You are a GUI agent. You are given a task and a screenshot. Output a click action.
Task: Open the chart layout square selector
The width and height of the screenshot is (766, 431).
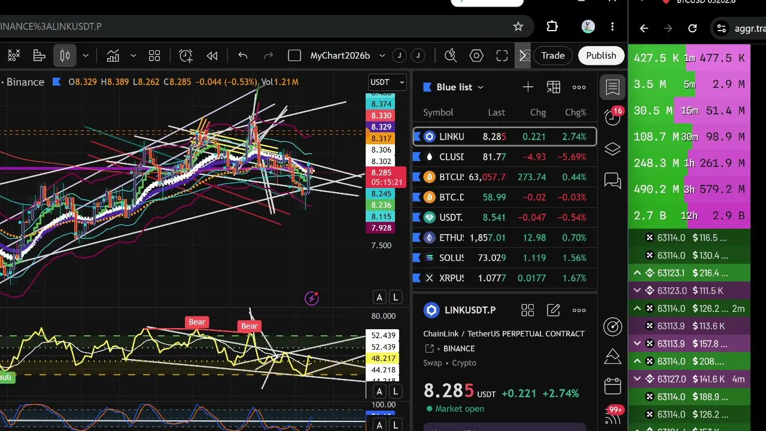(294, 56)
